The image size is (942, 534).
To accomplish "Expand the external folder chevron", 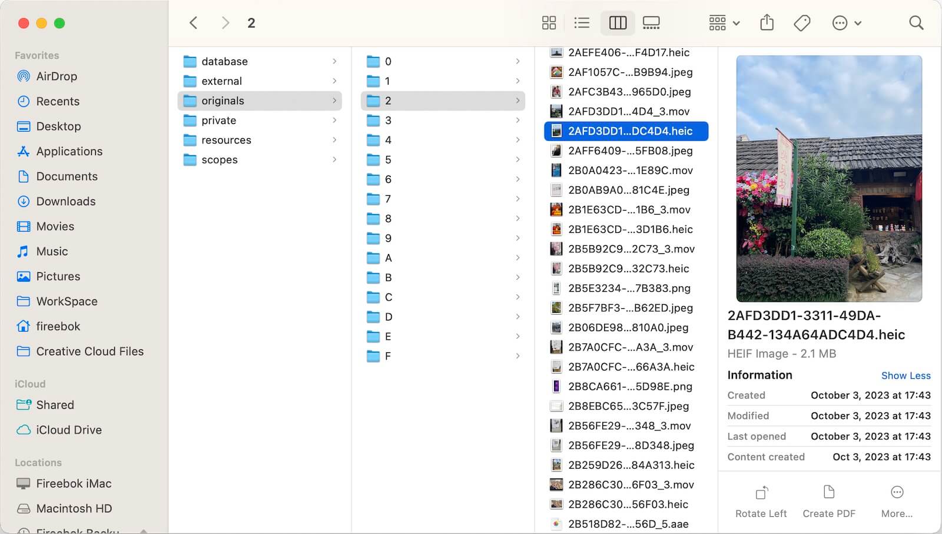I will coord(334,81).
